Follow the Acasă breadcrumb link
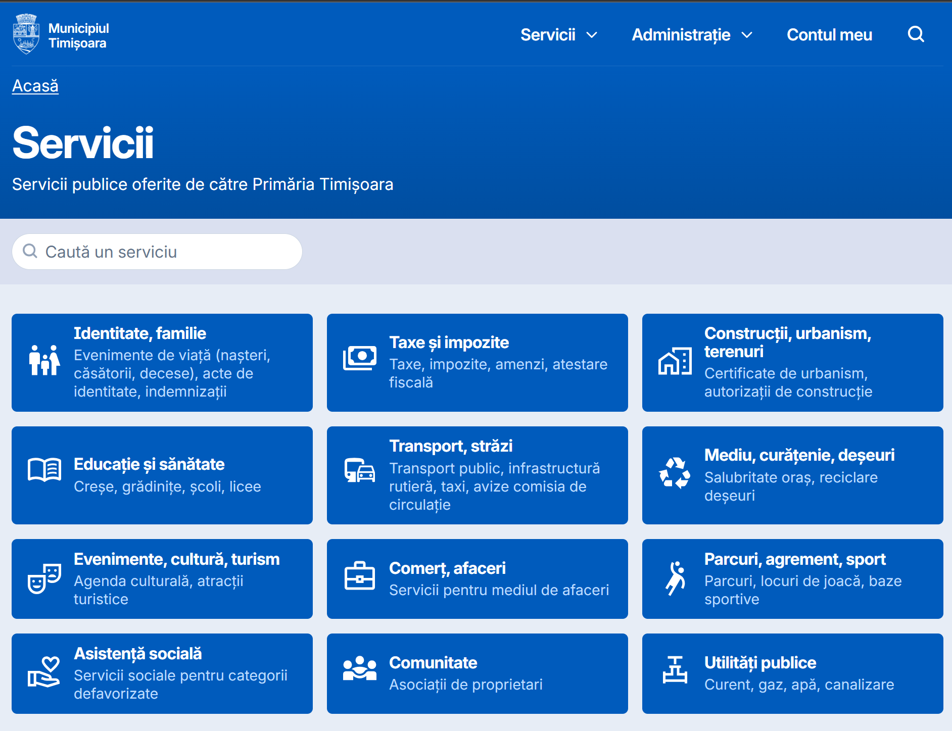Image resolution: width=952 pixels, height=731 pixels. click(x=35, y=86)
